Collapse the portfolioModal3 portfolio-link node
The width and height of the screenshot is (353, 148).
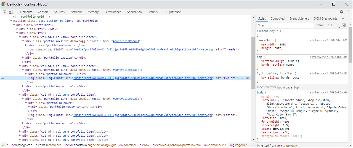[x=23, y=99]
